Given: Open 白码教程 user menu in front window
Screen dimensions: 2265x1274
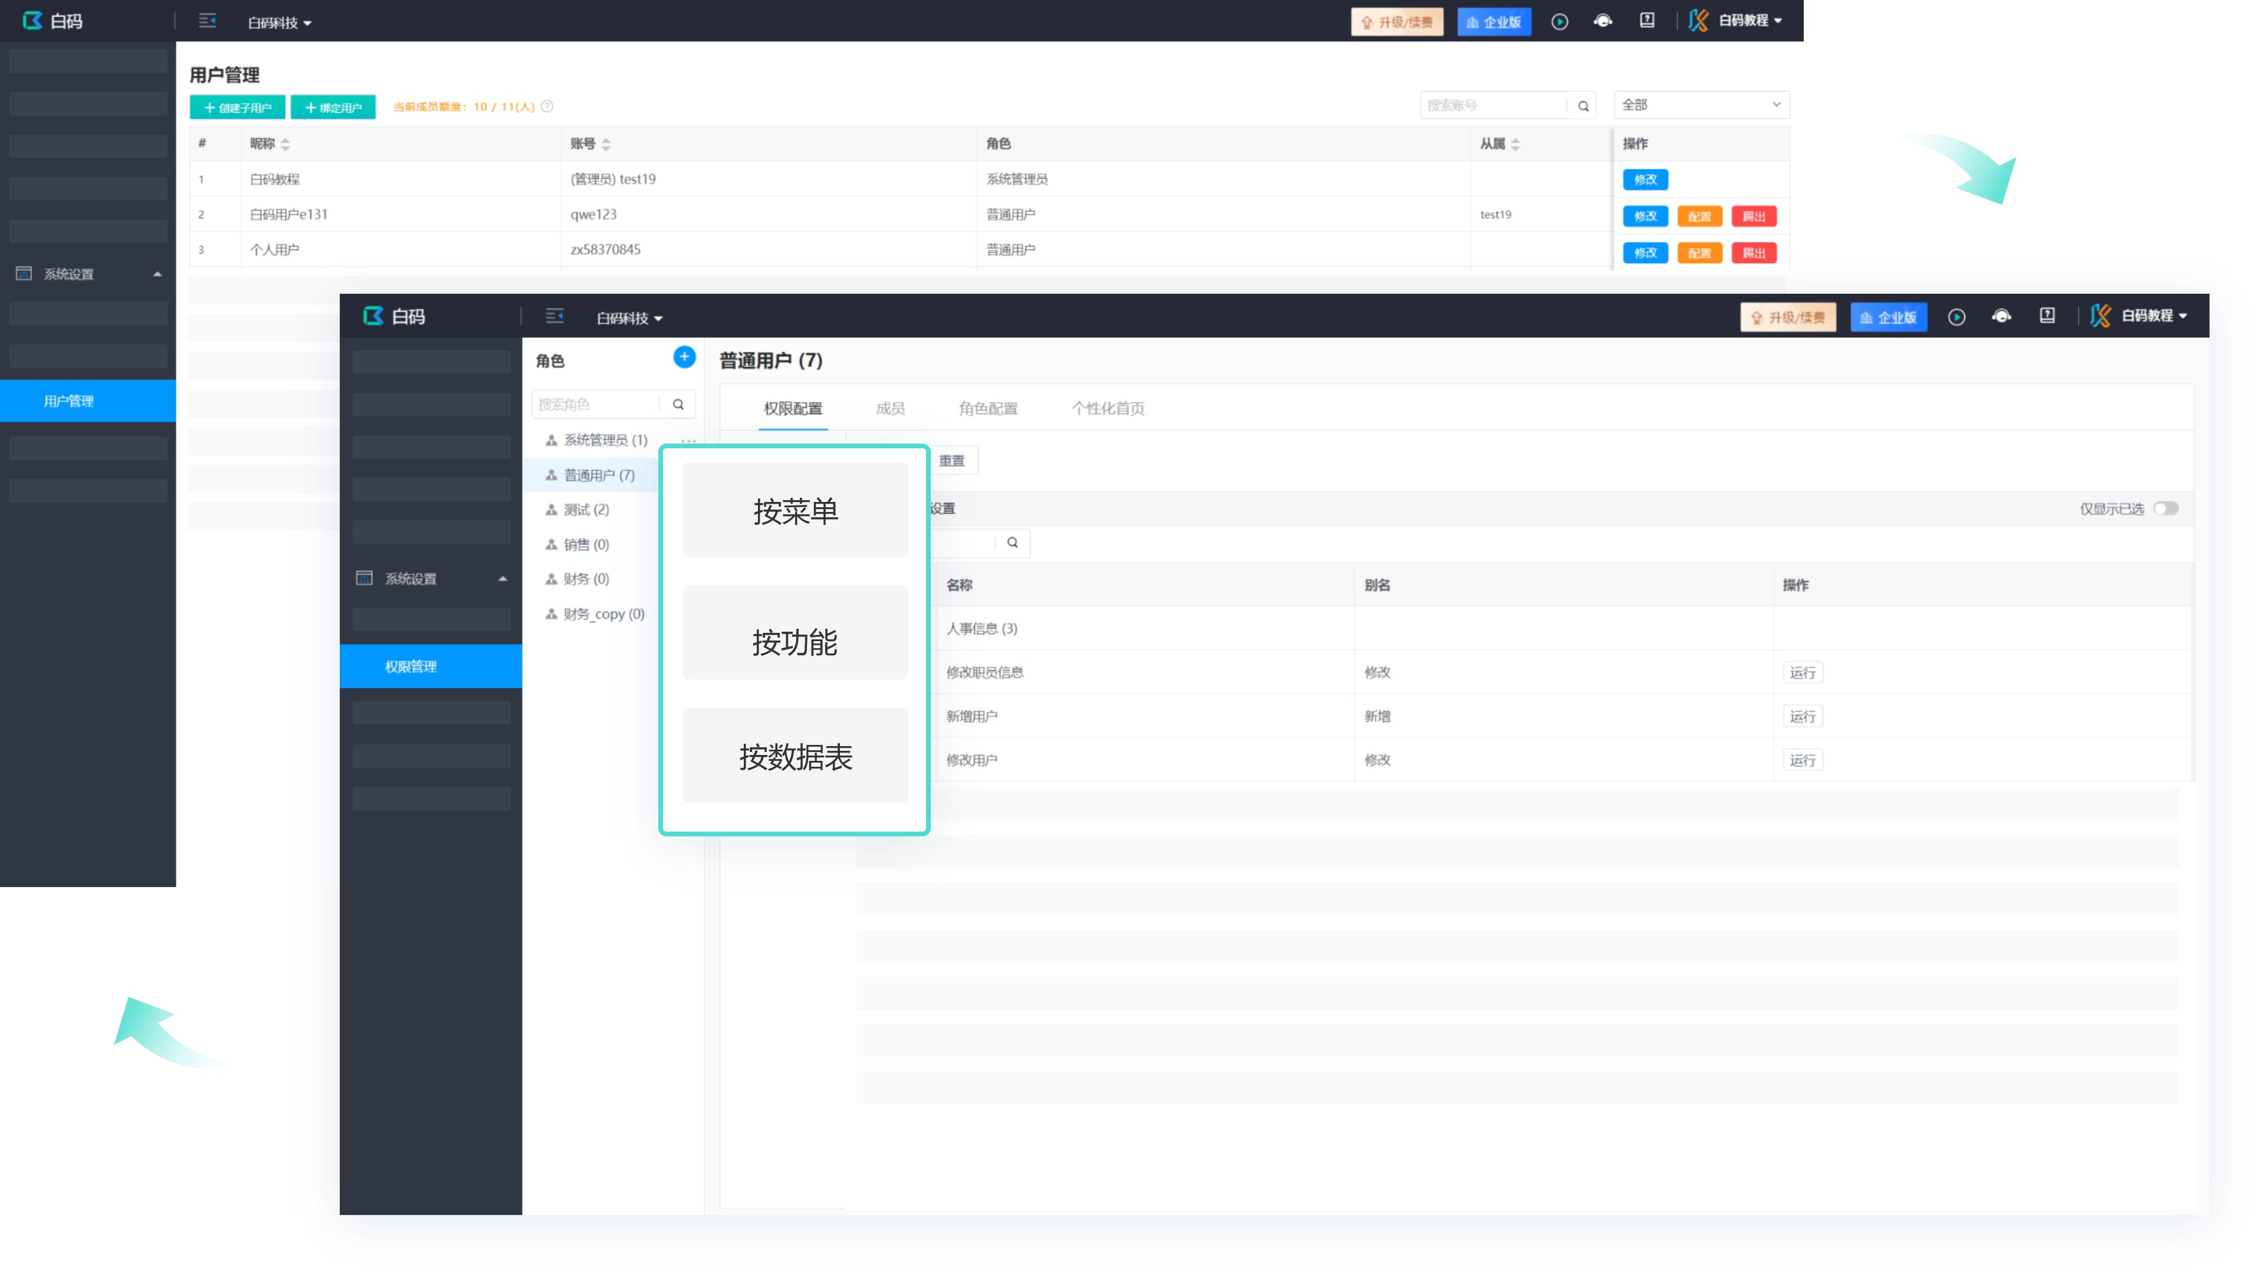Looking at the screenshot, I should coord(2138,316).
